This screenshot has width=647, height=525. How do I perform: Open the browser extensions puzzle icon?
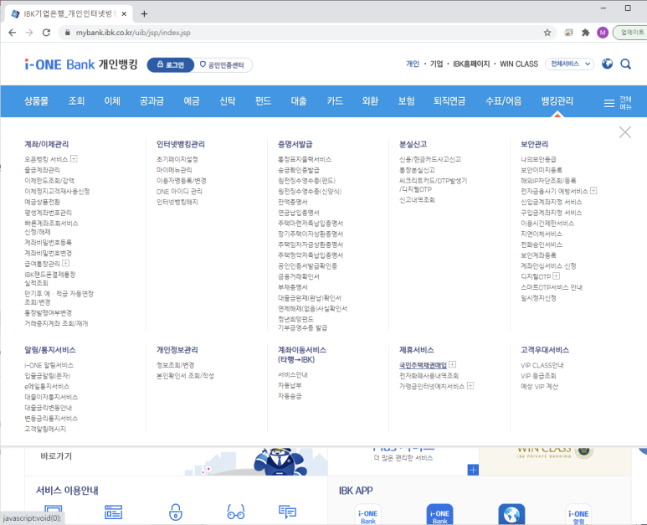586,33
